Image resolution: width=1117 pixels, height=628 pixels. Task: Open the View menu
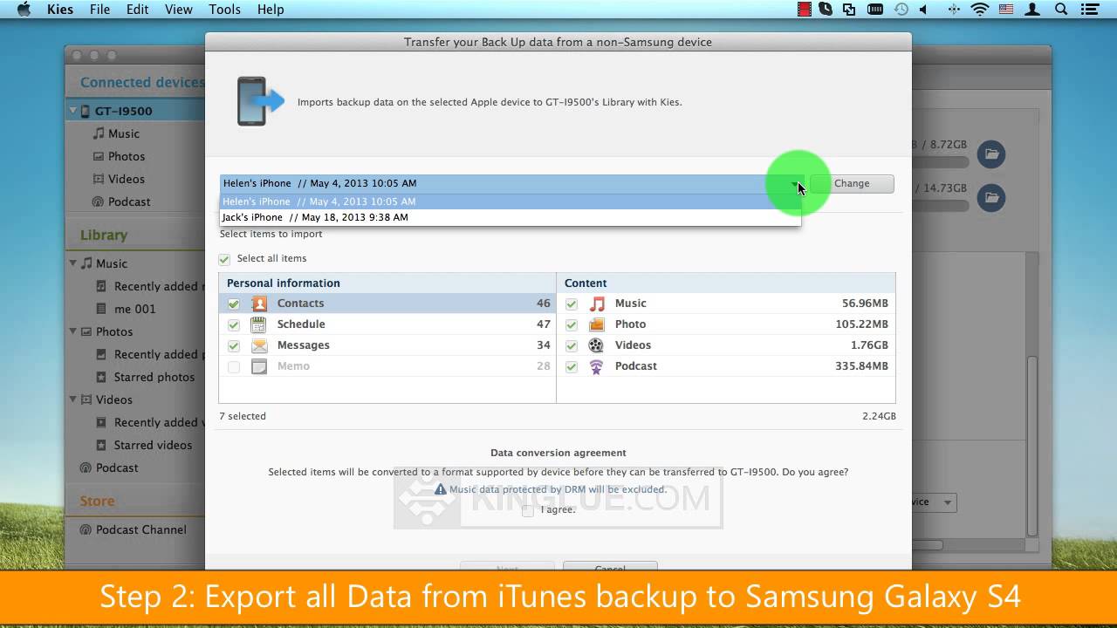(179, 10)
